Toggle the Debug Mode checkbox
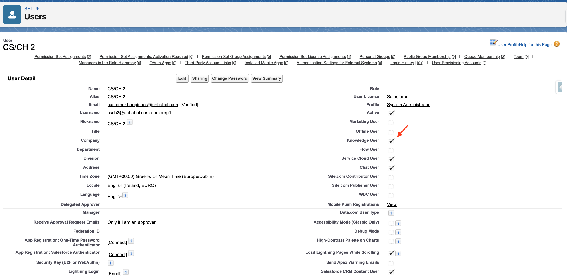 (391, 232)
